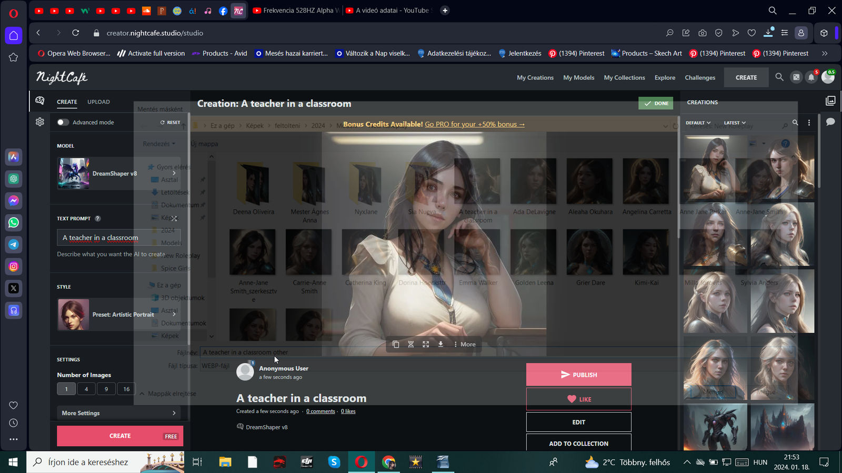842x473 pixels.
Task: Click the DNA evolve icon below the image
Action: tap(411, 344)
